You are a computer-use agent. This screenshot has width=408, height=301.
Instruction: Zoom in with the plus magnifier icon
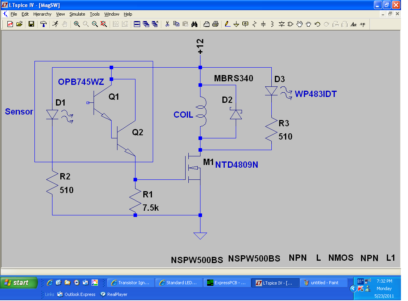[x=77, y=24]
